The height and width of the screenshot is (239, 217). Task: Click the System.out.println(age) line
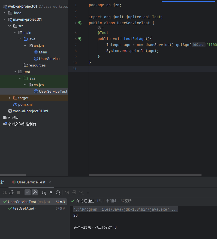[x=132, y=51]
